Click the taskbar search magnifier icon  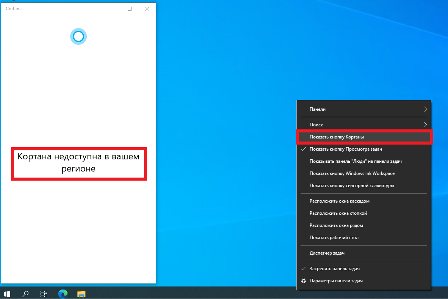tap(25, 294)
